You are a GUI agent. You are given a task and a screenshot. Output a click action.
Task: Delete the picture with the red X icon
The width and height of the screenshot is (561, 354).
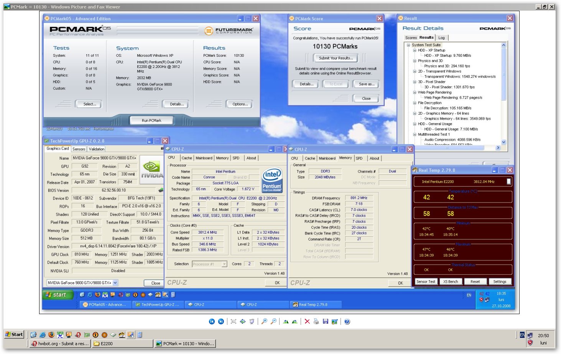coord(307,321)
